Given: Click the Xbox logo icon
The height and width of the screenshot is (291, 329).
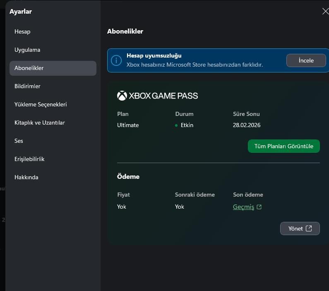Looking at the screenshot, I should click(x=122, y=96).
